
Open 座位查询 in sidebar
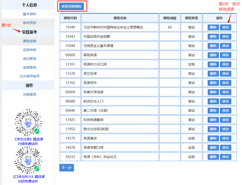click(29, 59)
